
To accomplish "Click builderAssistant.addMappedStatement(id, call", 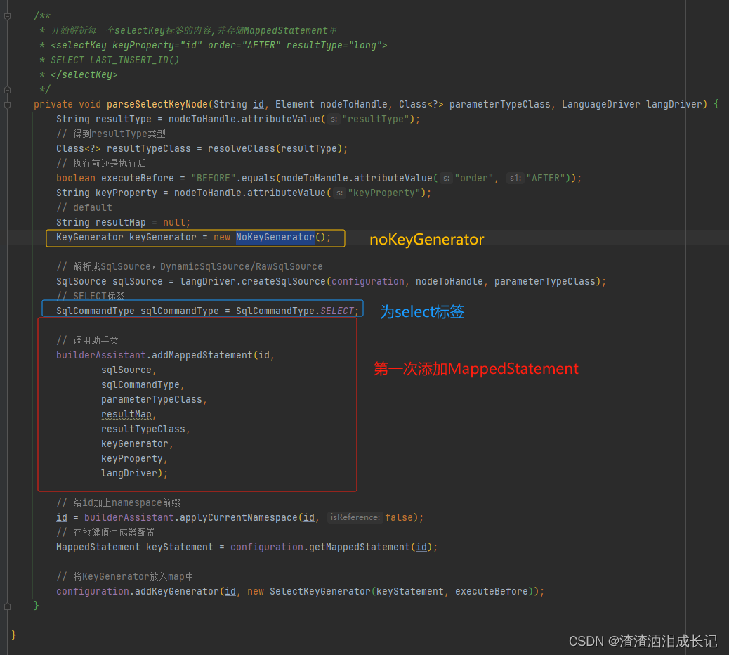I will point(166,355).
